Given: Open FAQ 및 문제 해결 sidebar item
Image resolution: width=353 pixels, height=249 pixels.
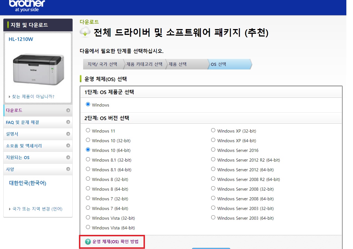Looking at the screenshot, I should [x=38, y=122].
